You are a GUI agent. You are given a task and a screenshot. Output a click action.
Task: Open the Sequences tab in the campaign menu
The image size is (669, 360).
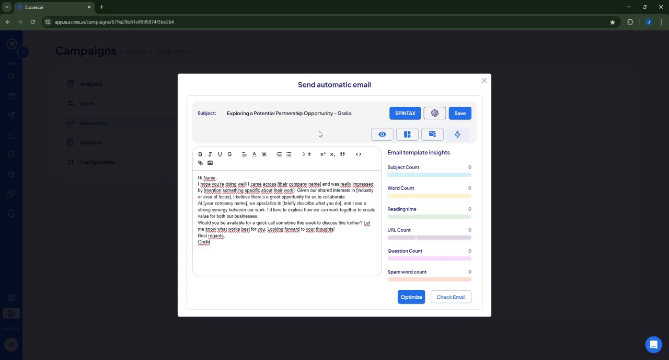coord(93,123)
